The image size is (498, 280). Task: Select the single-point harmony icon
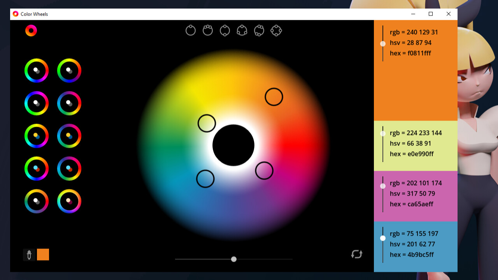point(191,30)
